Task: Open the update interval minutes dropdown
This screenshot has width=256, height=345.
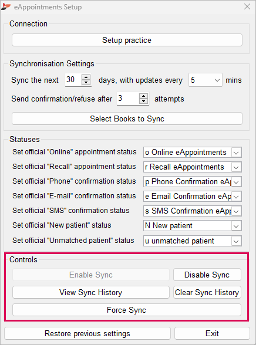Action: 205,80
